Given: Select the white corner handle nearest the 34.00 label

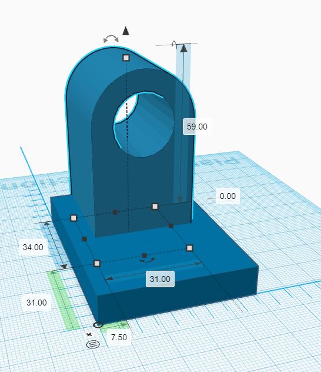Looking at the screenshot, I should click(x=73, y=218).
